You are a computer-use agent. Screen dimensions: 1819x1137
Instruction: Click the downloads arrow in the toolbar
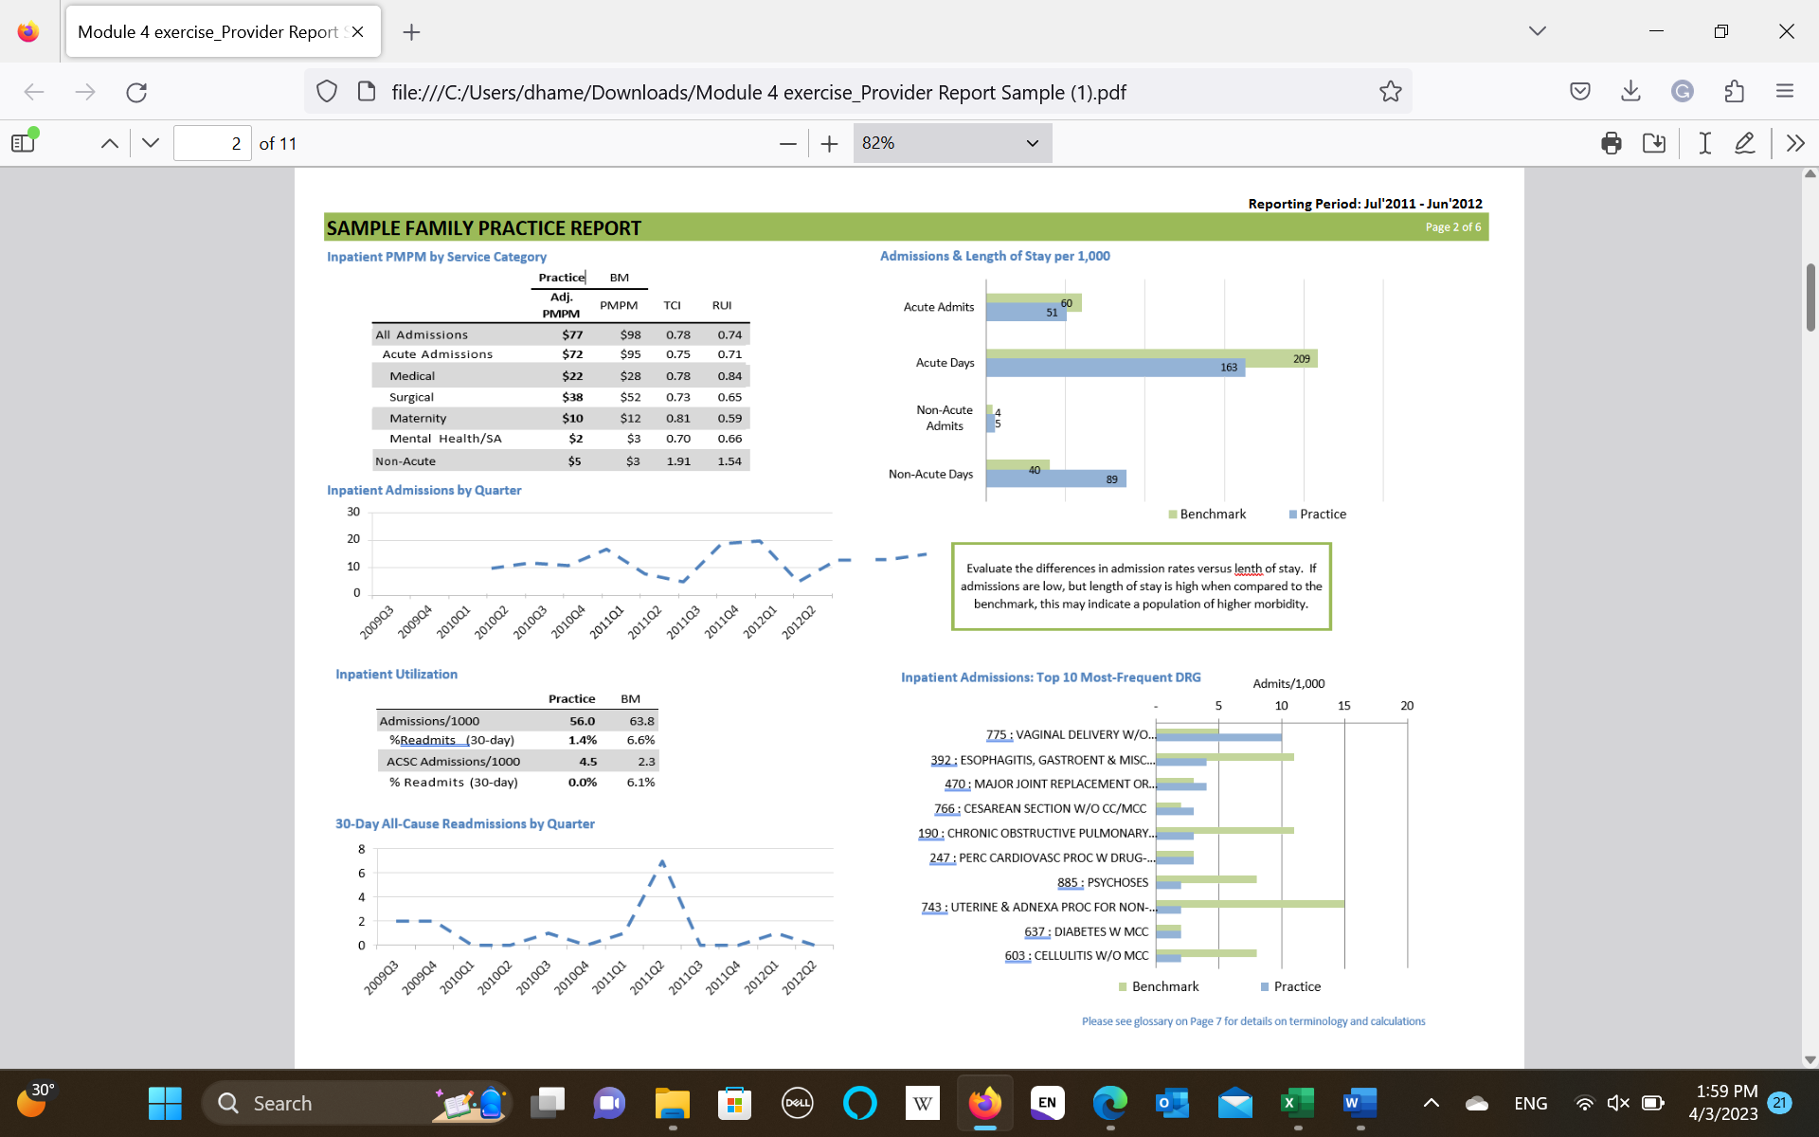(x=1630, y=91)
